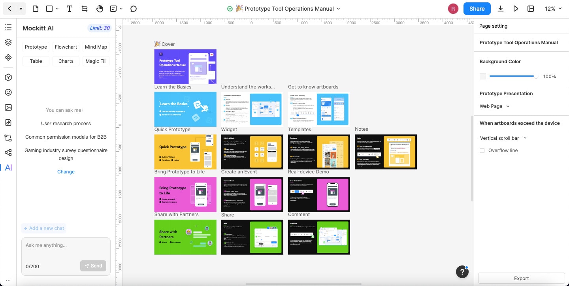Play the prototype preview
This screenshot has height=286, width=569.
tap(516, 9)
